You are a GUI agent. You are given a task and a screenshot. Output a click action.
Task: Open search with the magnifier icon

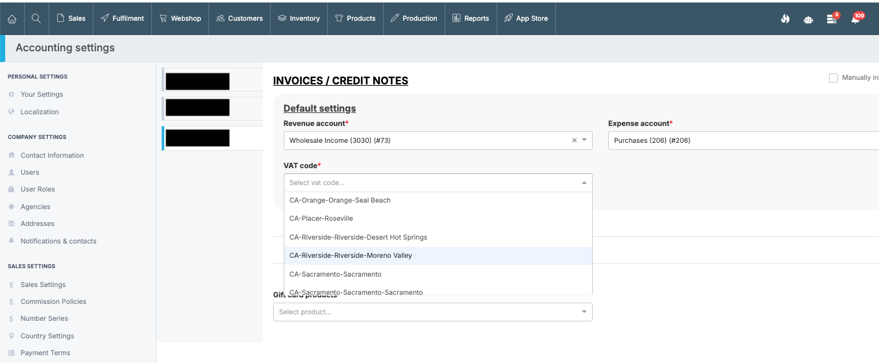coord(36,19)
